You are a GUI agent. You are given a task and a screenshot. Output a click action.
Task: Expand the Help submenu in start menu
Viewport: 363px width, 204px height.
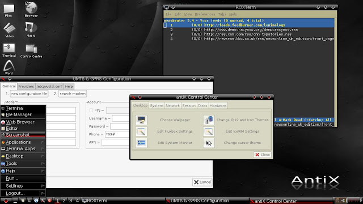coord(23,171)
